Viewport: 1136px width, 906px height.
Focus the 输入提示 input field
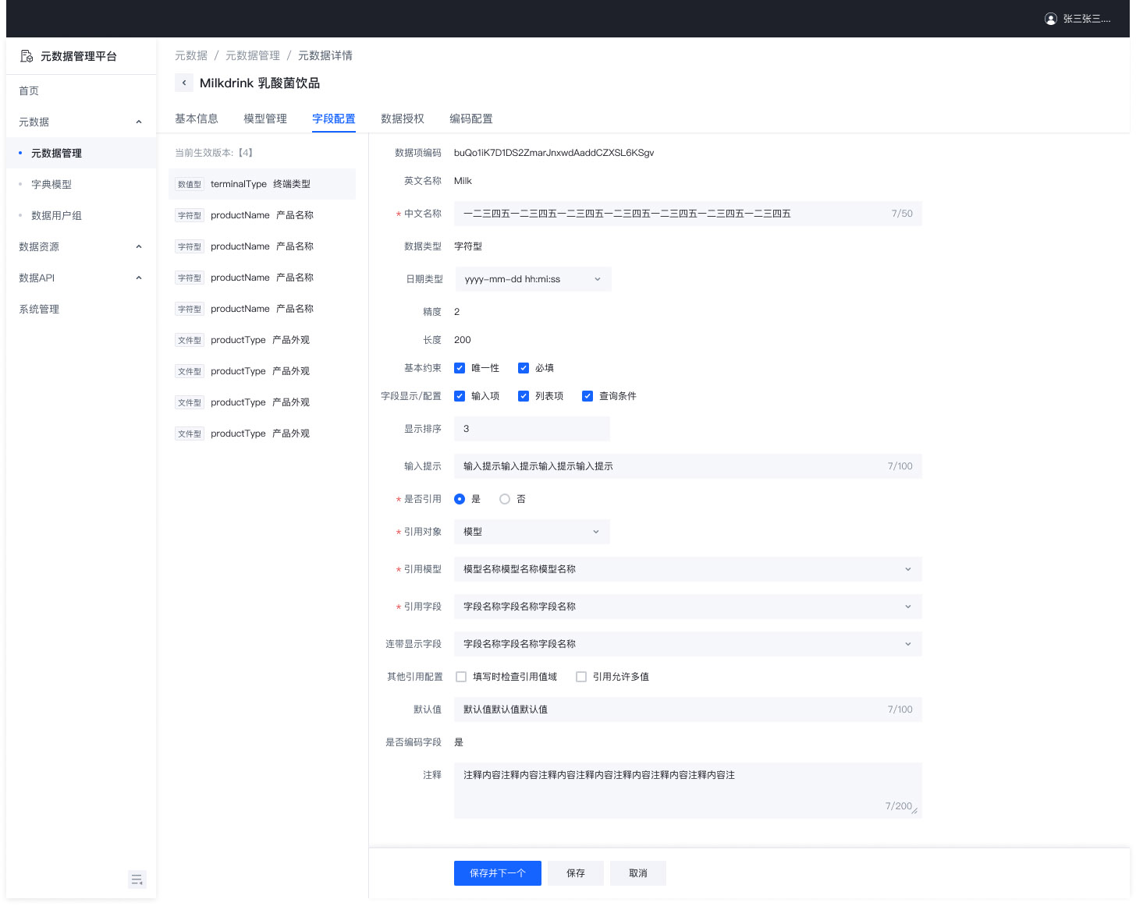tap(688, 466)
